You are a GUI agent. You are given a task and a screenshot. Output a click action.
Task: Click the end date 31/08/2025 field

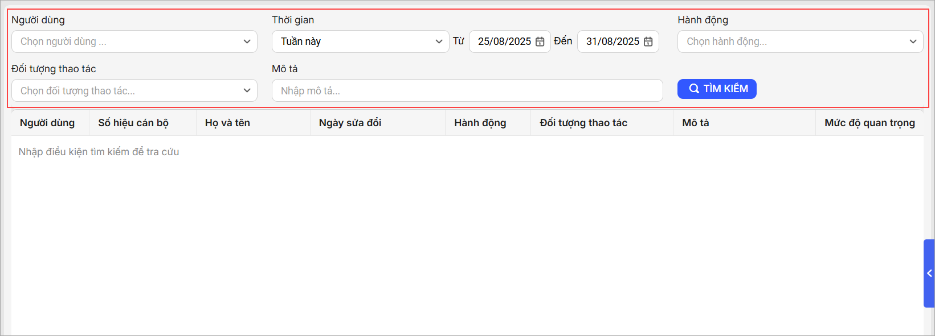tap(612, 42)
